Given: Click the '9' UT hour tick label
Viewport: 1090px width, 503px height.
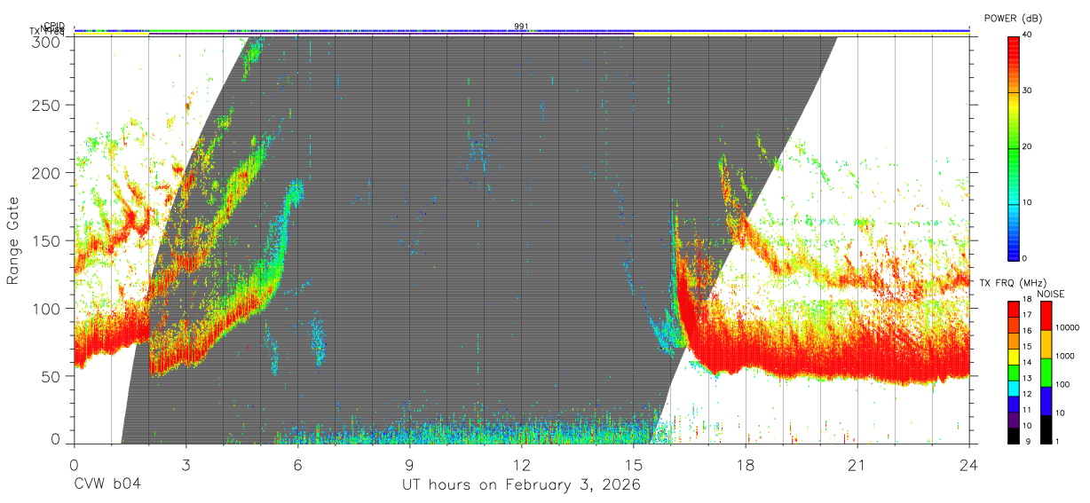Looking at the screenshot, I should [x=409, y=464].
